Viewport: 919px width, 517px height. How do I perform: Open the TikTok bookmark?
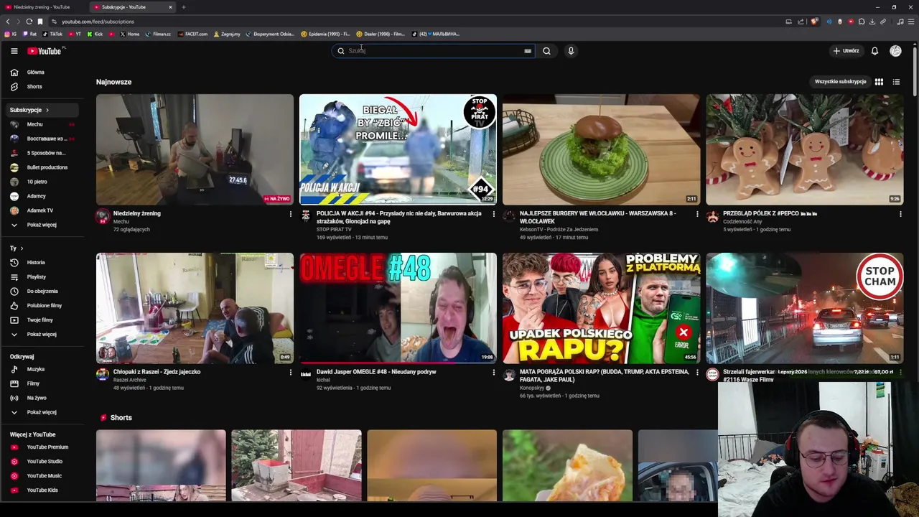(52, 34)
